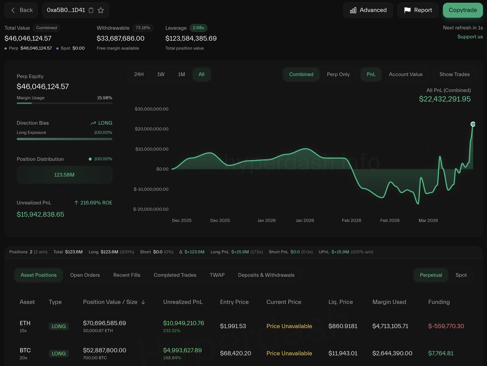Click the trend arrow next to LONG bias
The height and width of the screenshot is (366, 487).
[x=94, y=123]
